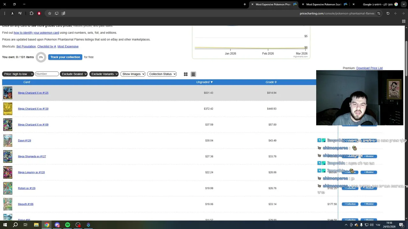This screenshot has height=229, width=408.
Task: Open how to identify your pokemon card link
Action: (x=36, y=33)
